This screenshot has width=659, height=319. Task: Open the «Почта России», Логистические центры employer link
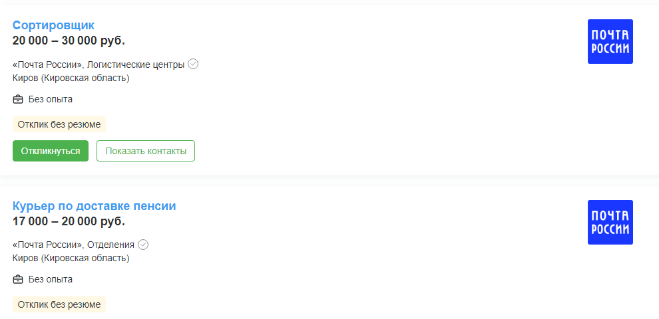pyautogui.click(x=98, y=64)
